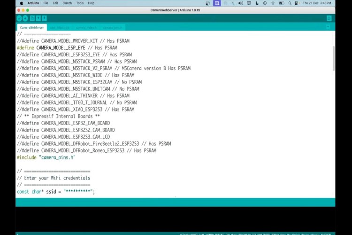Click the black console output area
Viewport: 352px width, 235px height.
pos(176,219)
